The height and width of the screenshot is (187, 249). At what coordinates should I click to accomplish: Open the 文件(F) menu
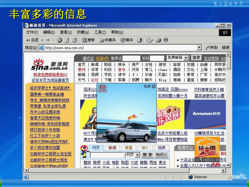(32, 32)
